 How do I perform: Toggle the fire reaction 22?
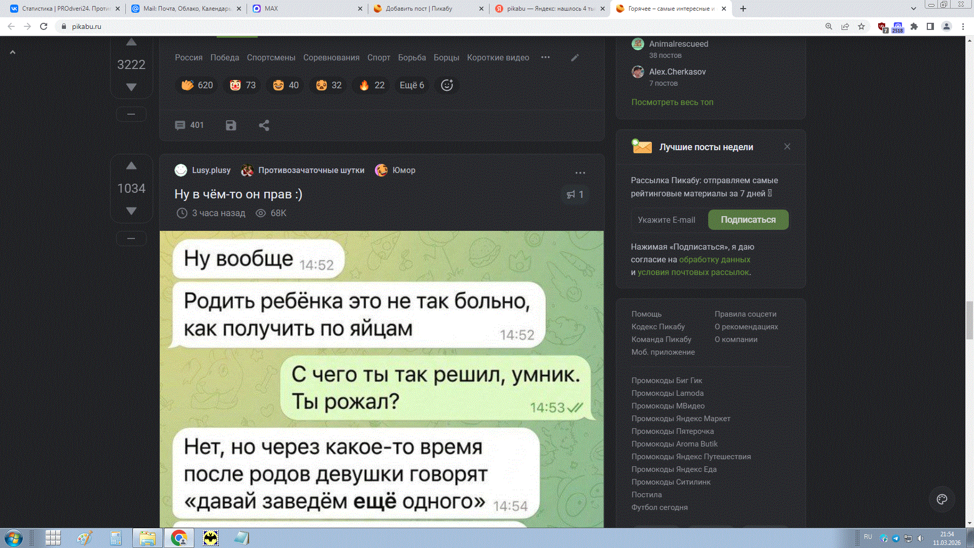372,85
